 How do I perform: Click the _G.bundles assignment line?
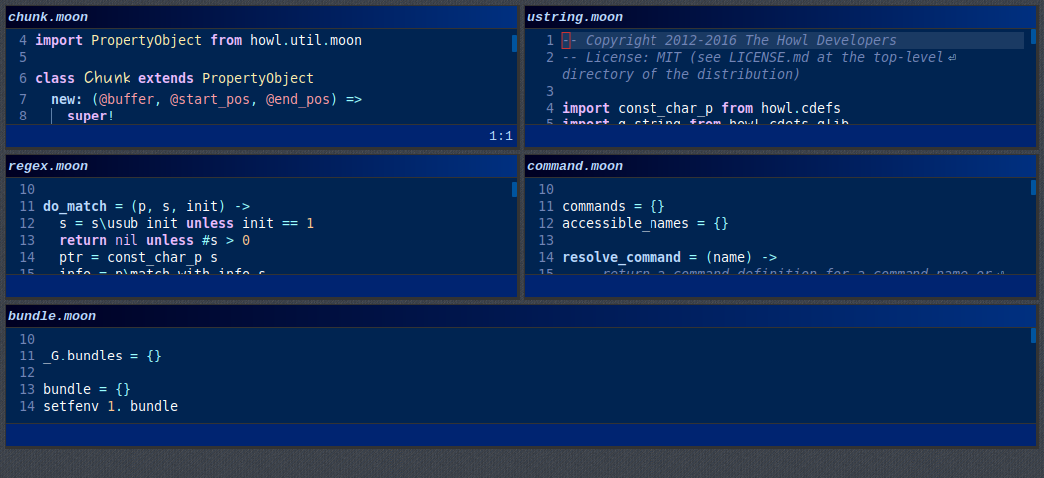point(103,356)
